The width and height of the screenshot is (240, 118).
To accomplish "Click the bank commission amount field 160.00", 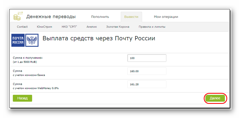I will pos(147,71).
